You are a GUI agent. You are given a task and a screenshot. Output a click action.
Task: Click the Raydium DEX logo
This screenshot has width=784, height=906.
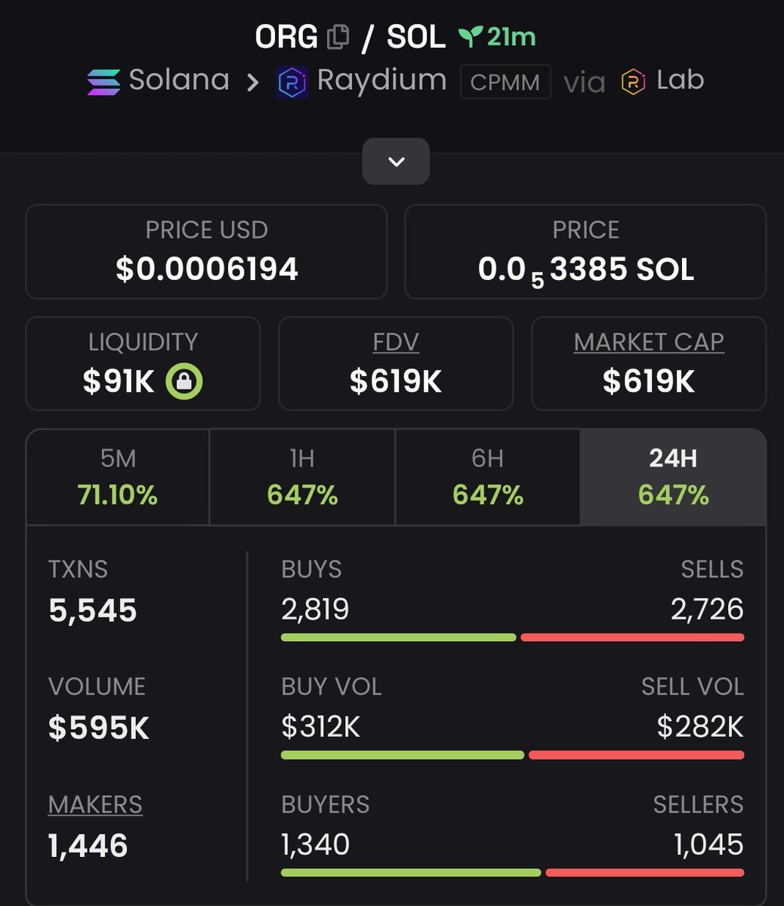tap(292, 82)
